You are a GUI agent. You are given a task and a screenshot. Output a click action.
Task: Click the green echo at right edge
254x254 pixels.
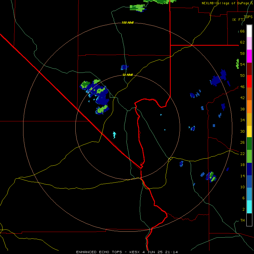(238, 64)
